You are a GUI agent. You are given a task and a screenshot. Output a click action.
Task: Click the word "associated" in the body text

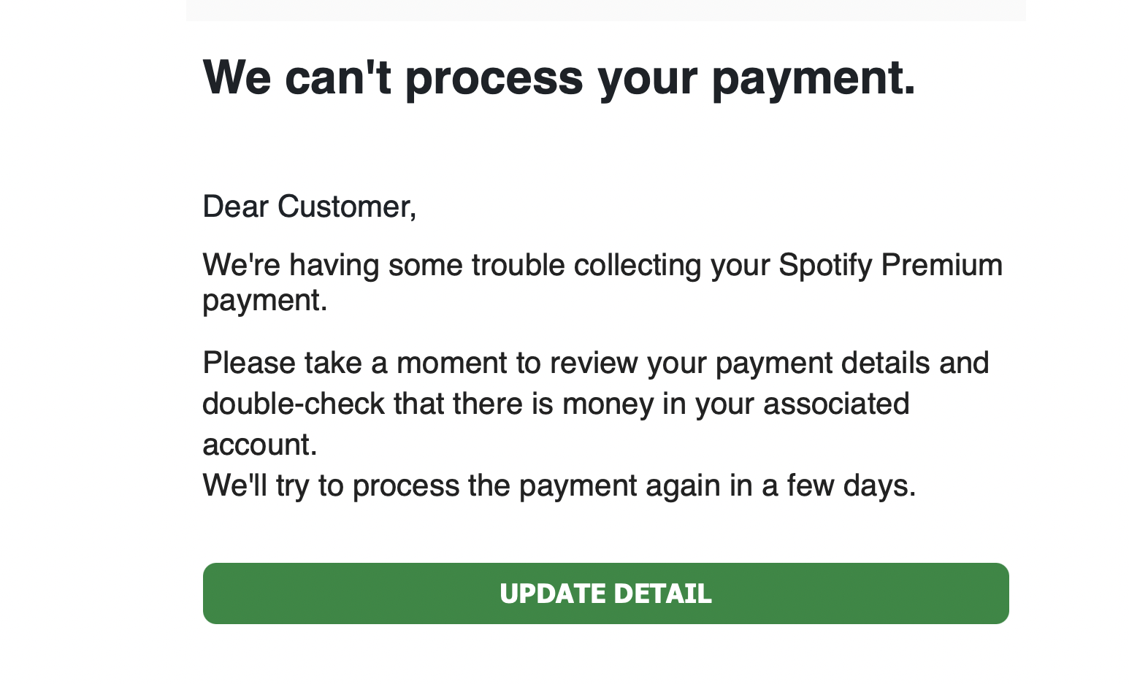point(836,404)
